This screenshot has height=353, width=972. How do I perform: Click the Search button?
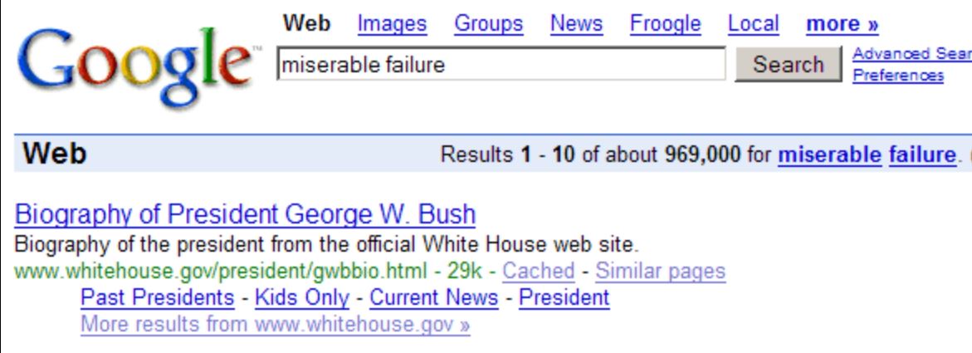tap(788, 64)
